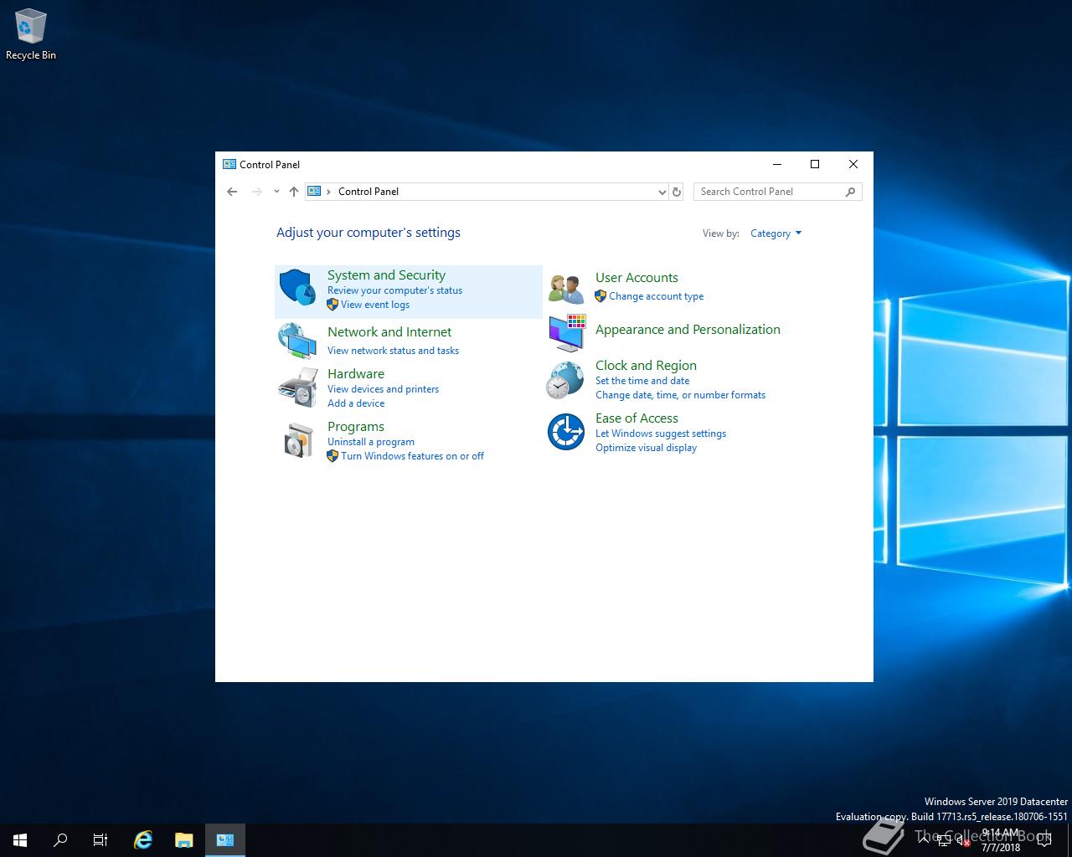Open View event logs
This screenshot has width=1072, height=857.
pyautogui.click(x=375, y=305)
